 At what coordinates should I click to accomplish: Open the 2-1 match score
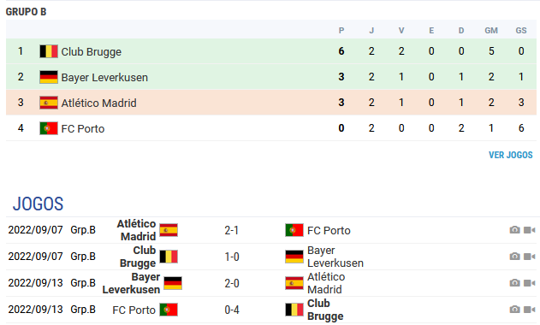pyautogui.click(x=231, y=230)
